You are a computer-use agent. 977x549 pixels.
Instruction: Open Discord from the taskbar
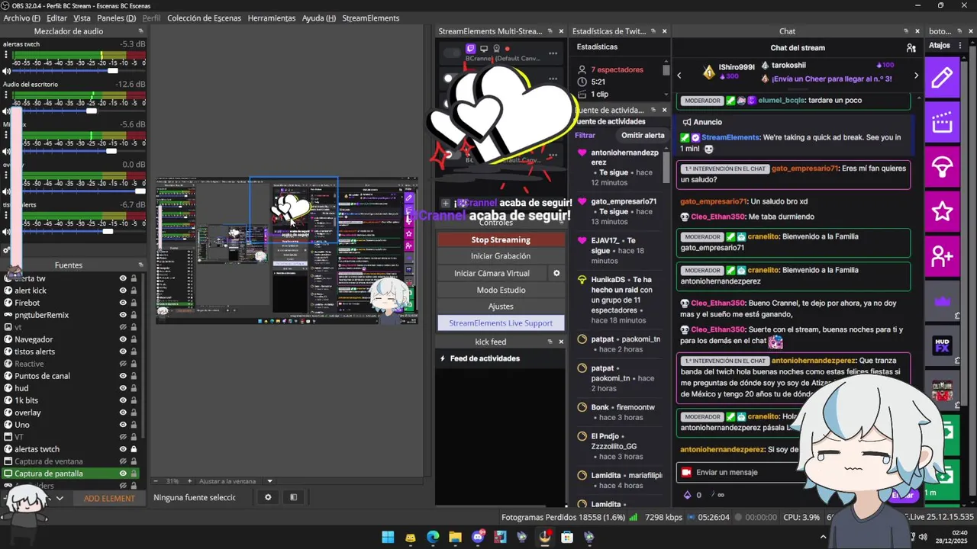478,537
